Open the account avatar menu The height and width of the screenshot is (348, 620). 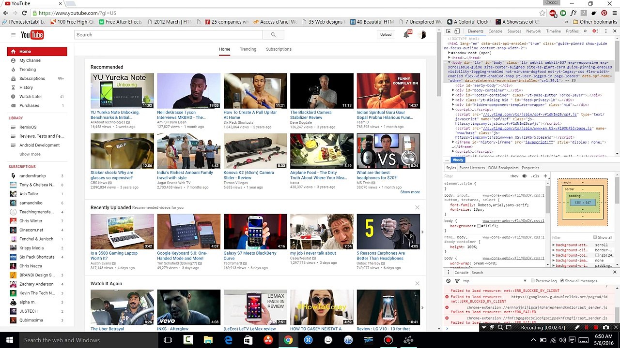(422, 35)
